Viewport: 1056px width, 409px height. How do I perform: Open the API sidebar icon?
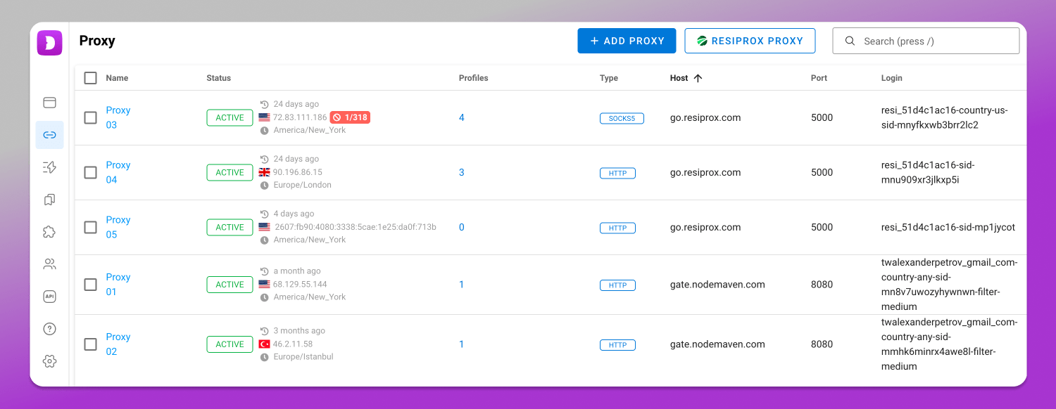[x=49, y=297]
